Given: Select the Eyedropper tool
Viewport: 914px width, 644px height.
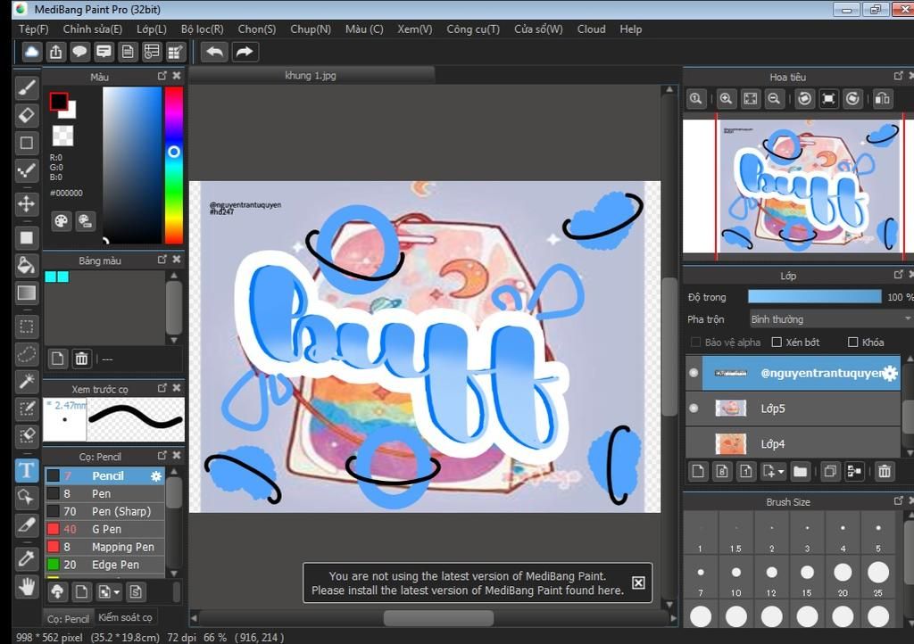Looking at the screenshot, I should [x=26, y=558].
